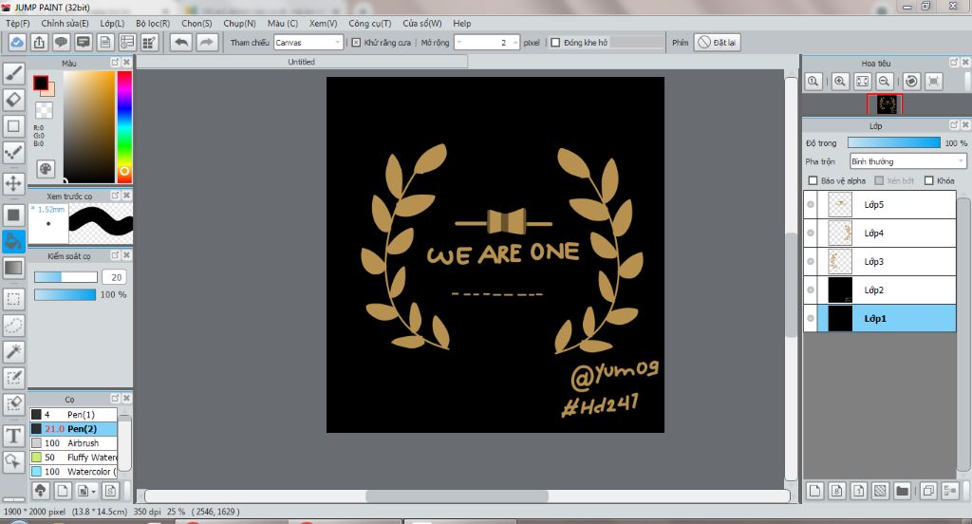Enable the Đóng khe hở checkbox

(555, 42)
